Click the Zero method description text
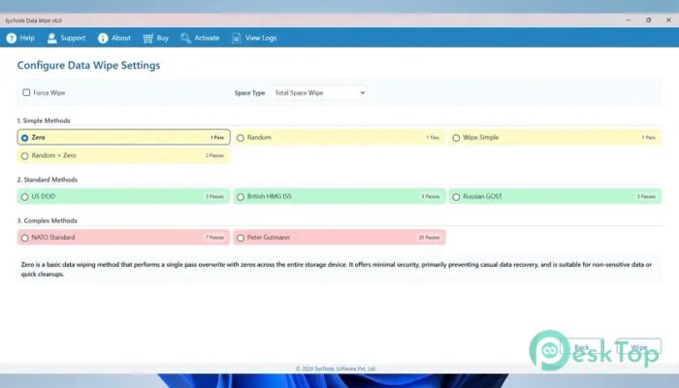 click(x=336, y=269)
